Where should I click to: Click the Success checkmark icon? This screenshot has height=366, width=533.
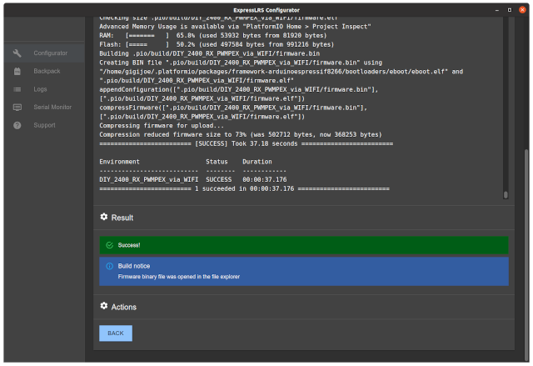click(x=109, y=245)
